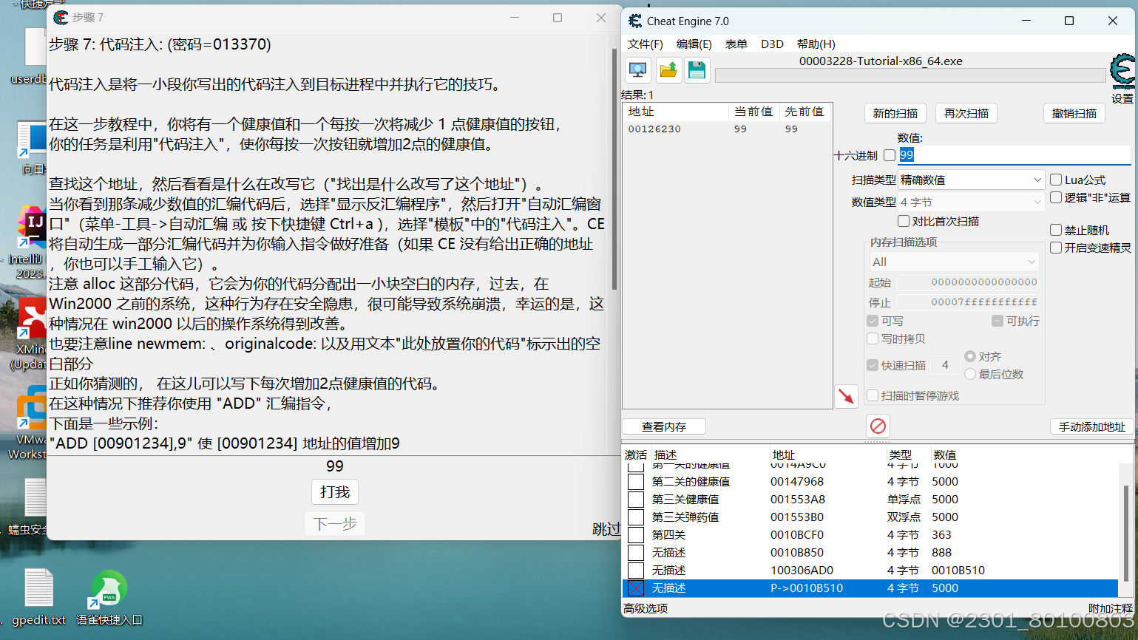Click the Cheat Engine title bar icon
Viewport: 1138px width, 640px height.
pyautogui.click(x=635, y=21)
